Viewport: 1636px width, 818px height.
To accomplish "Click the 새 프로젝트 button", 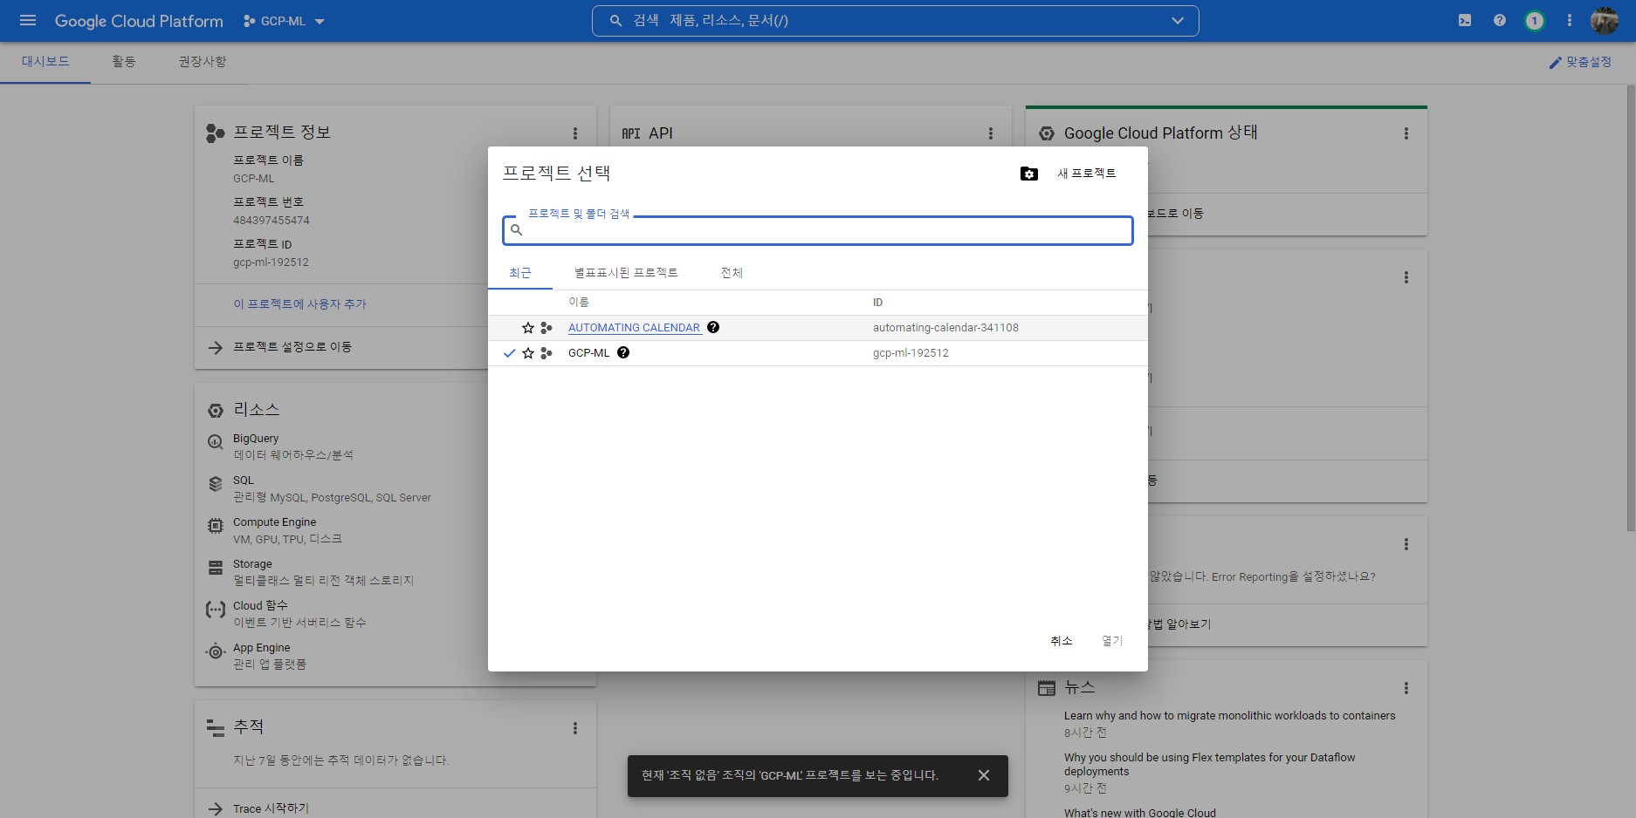I will (1087, 174).
